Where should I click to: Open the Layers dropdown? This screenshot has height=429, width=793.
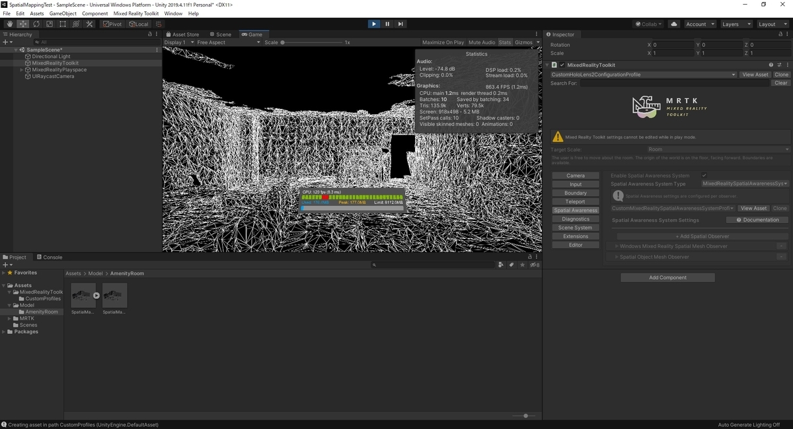click(736, 24)
